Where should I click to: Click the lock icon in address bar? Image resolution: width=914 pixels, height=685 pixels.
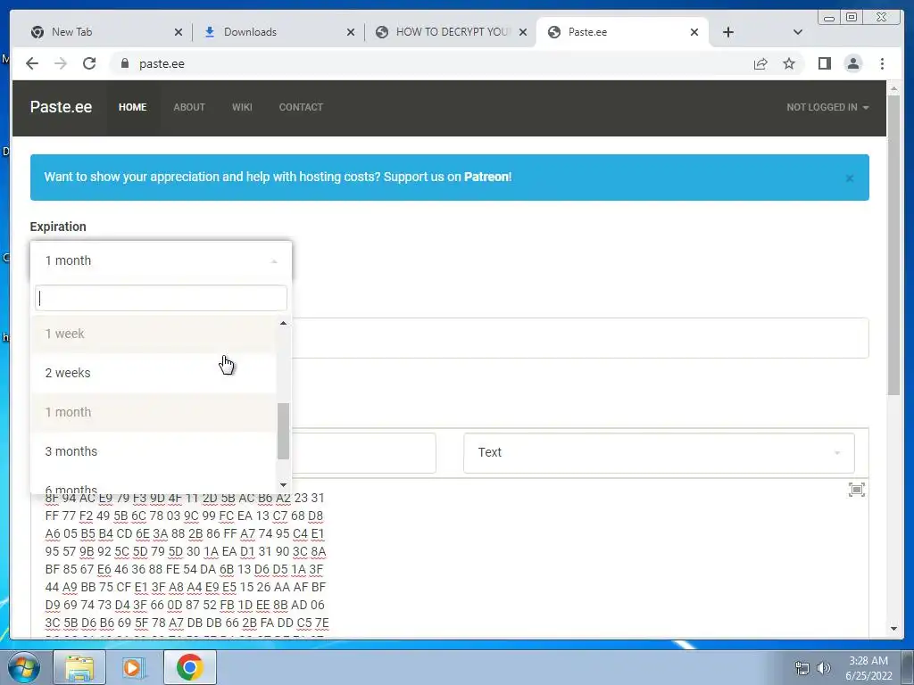click(124, 63)
